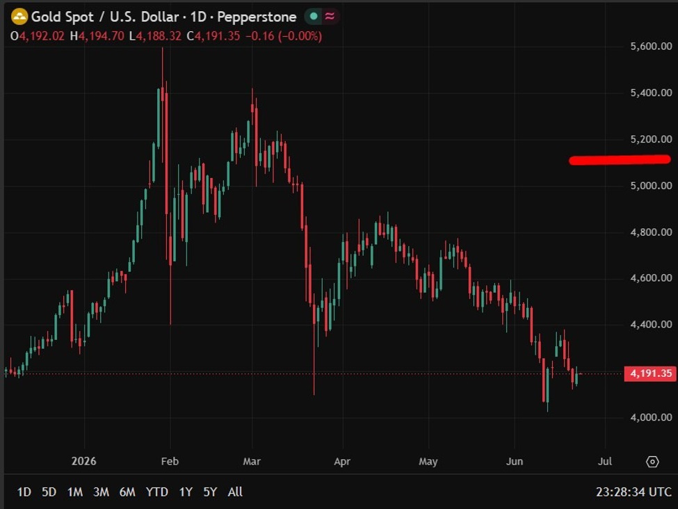The height and width of the screenshot is (509, 678).
Task: Click the May label on time axis
Action: point(428,462)
